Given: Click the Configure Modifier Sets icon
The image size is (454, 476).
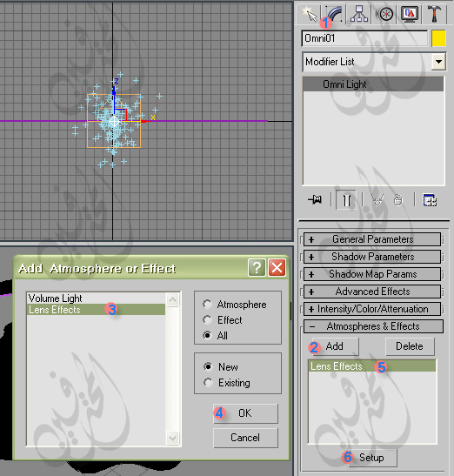Looking at the screenshot, I should (x=430, y=200).
